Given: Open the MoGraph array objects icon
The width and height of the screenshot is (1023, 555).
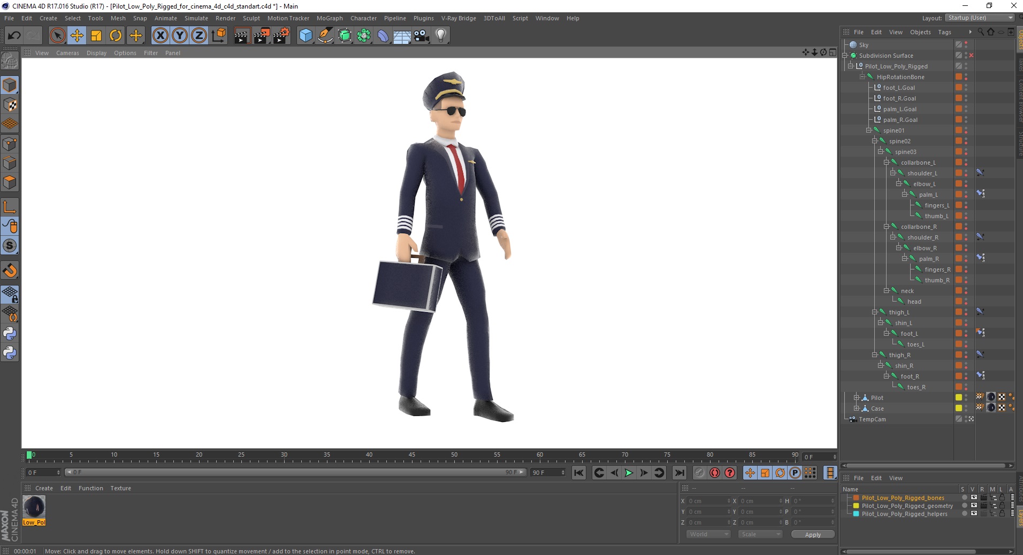Looking at the screenshot, I should tap(364, 36).
